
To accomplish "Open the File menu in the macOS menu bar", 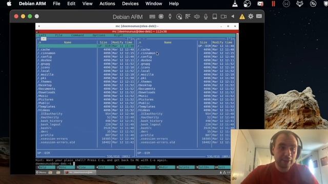I will tap(56, 4).
